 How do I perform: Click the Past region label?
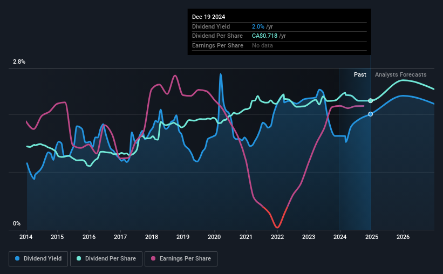point(360,74)
